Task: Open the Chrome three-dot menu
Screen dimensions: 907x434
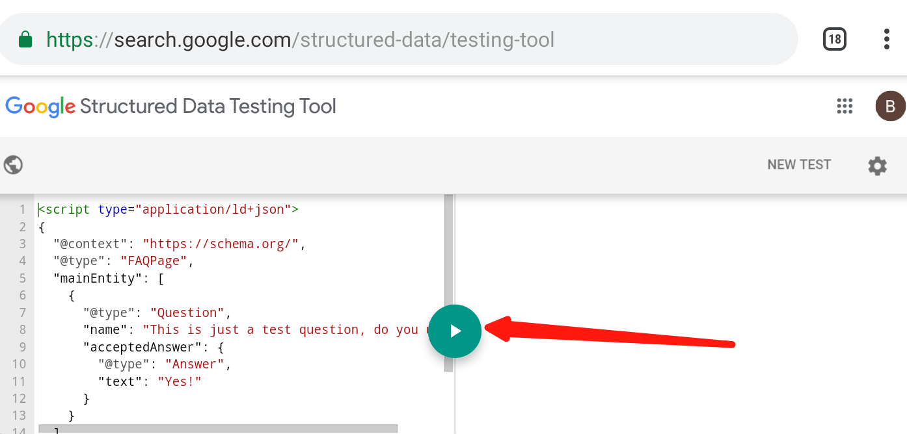Action: click(x=887, y=40)
